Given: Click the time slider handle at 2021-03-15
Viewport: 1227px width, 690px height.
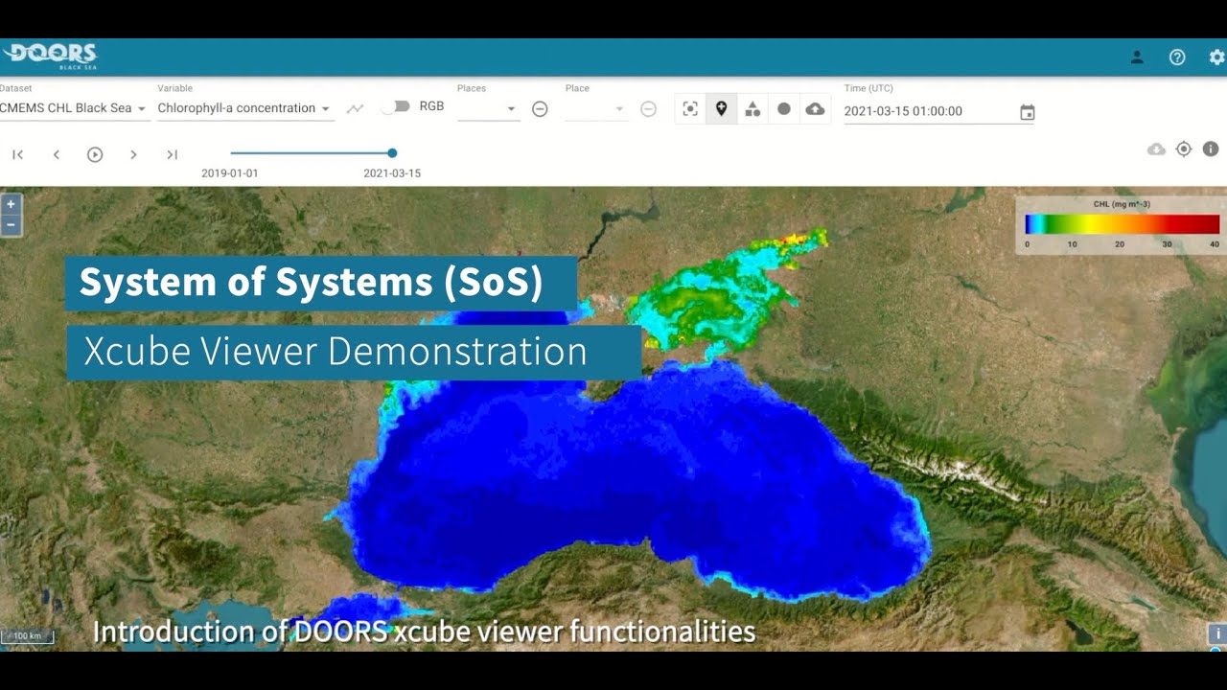Looking at the screenshot, I should click(392, 153).
